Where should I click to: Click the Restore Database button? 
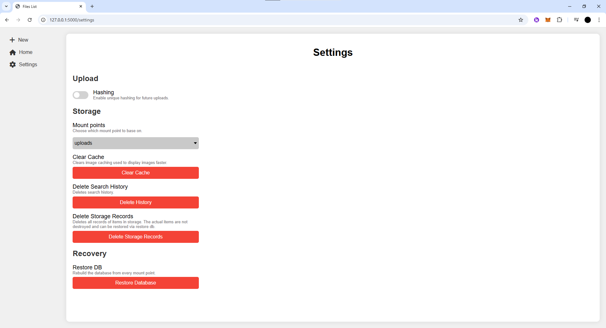(136, 283)
